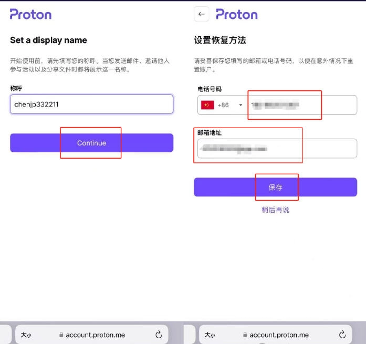The height and width of the screenshot is (344, 366).
Task: Go back using the arrow beside Proton logo
Action: point(202,14)
